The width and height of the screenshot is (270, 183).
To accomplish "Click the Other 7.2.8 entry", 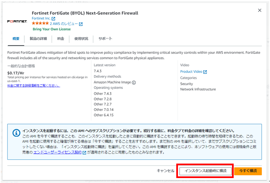I will 103,99.
